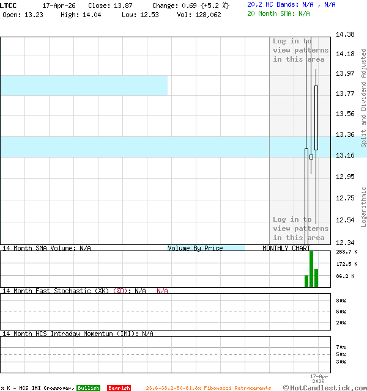Click the HotCandlestick.com copyright link
The width and height of the screenshot is (367, 391).
(325, 387)
